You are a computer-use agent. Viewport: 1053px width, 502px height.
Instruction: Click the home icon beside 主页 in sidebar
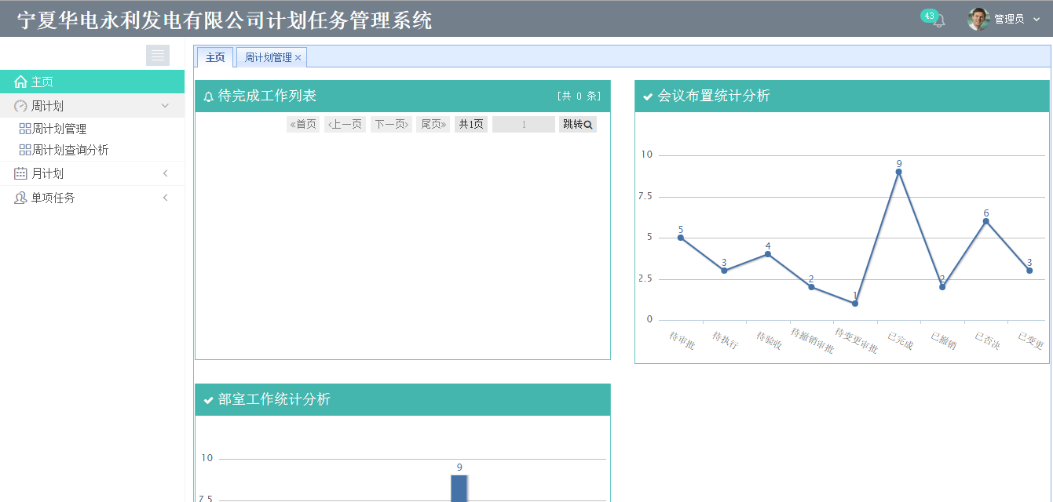(x=20, y=82)
